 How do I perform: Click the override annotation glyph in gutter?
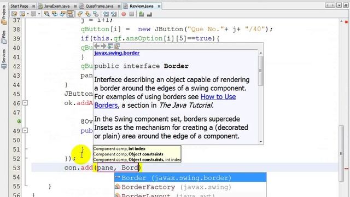pos(19,121)
